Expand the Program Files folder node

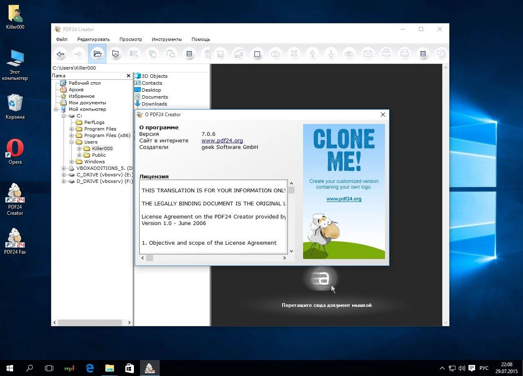(x=72, y=129)
